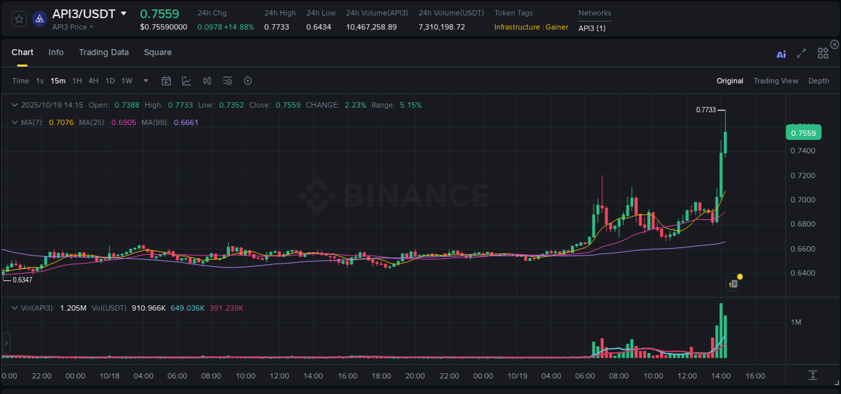Click the share icon with yellow notification dot
This screenshot has height=394, width=841.
click(733, 283)
